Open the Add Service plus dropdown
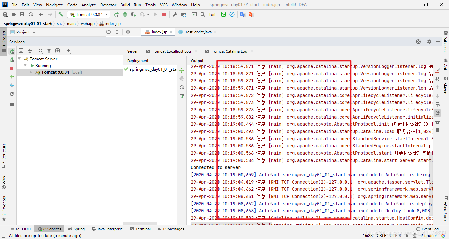Image resolution: width=449 pixels, height=239 pixels. click(69, 51)
